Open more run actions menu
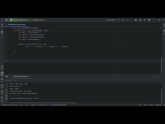Image resolution: width=165 pixels, height=124 pixels. point(126,20)
